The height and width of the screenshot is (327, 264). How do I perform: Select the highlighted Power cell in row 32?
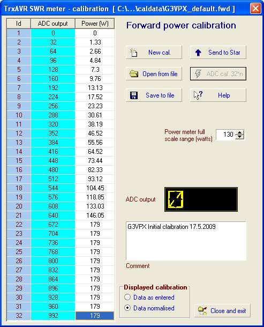point(95,316)
